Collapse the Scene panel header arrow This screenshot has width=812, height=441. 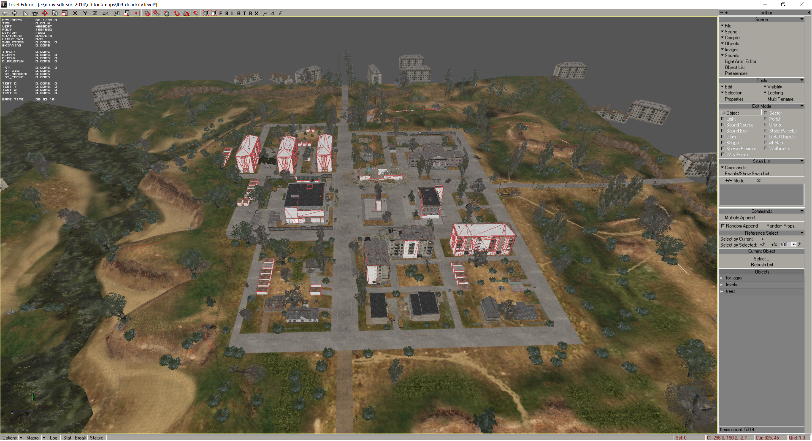coord(802,20)
